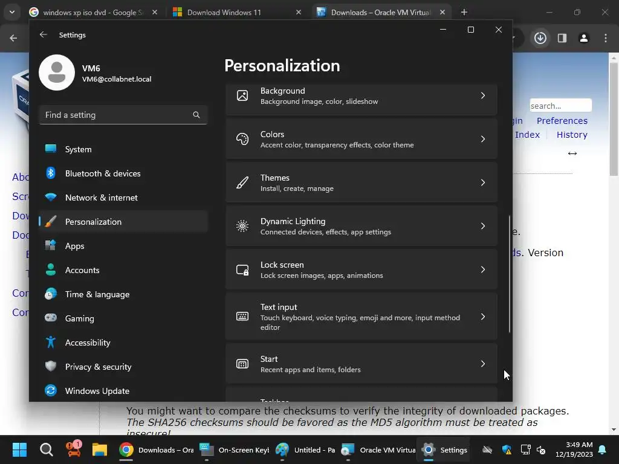Select Time & language clock icon
The width and height of the screenshot is (619, 464).
51,294
